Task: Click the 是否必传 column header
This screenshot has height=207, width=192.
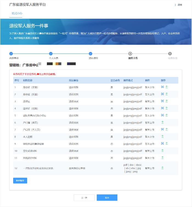Action: pyautogui.click(x=115, y=80)
